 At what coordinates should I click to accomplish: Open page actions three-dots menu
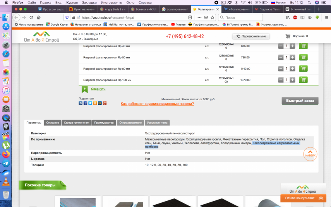[199, 17]
